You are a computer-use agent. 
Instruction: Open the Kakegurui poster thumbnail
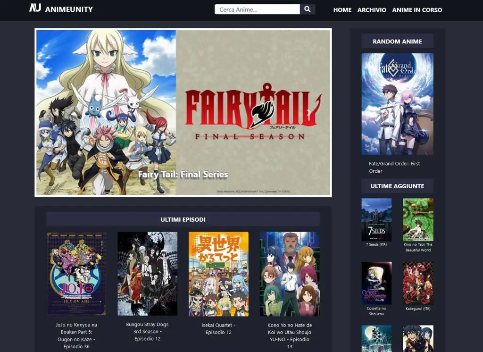click(x=418, y=283)
